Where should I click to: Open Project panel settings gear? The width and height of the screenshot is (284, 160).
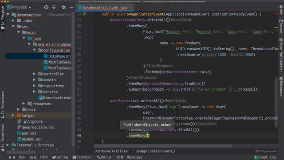click(63, 7)
